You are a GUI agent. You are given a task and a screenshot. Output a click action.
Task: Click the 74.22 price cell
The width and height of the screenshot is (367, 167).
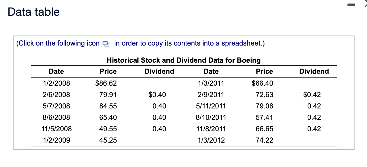tap(264, 140)
